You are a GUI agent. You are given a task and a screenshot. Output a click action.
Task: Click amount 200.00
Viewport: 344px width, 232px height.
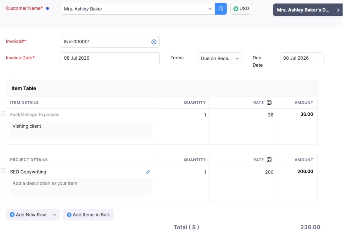305,171
